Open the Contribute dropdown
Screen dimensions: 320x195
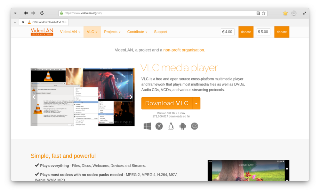(x=137, y=32)
